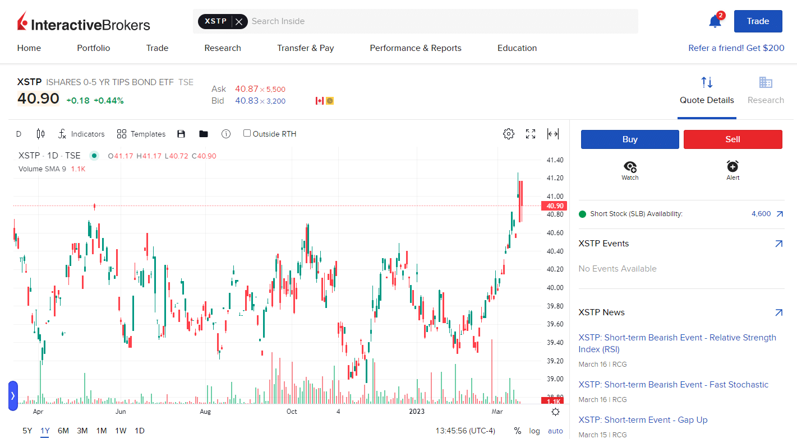Open the chart settings gear
Viewport: 797px width, 439px height.
pyautogui.click(x=509, y=134)
